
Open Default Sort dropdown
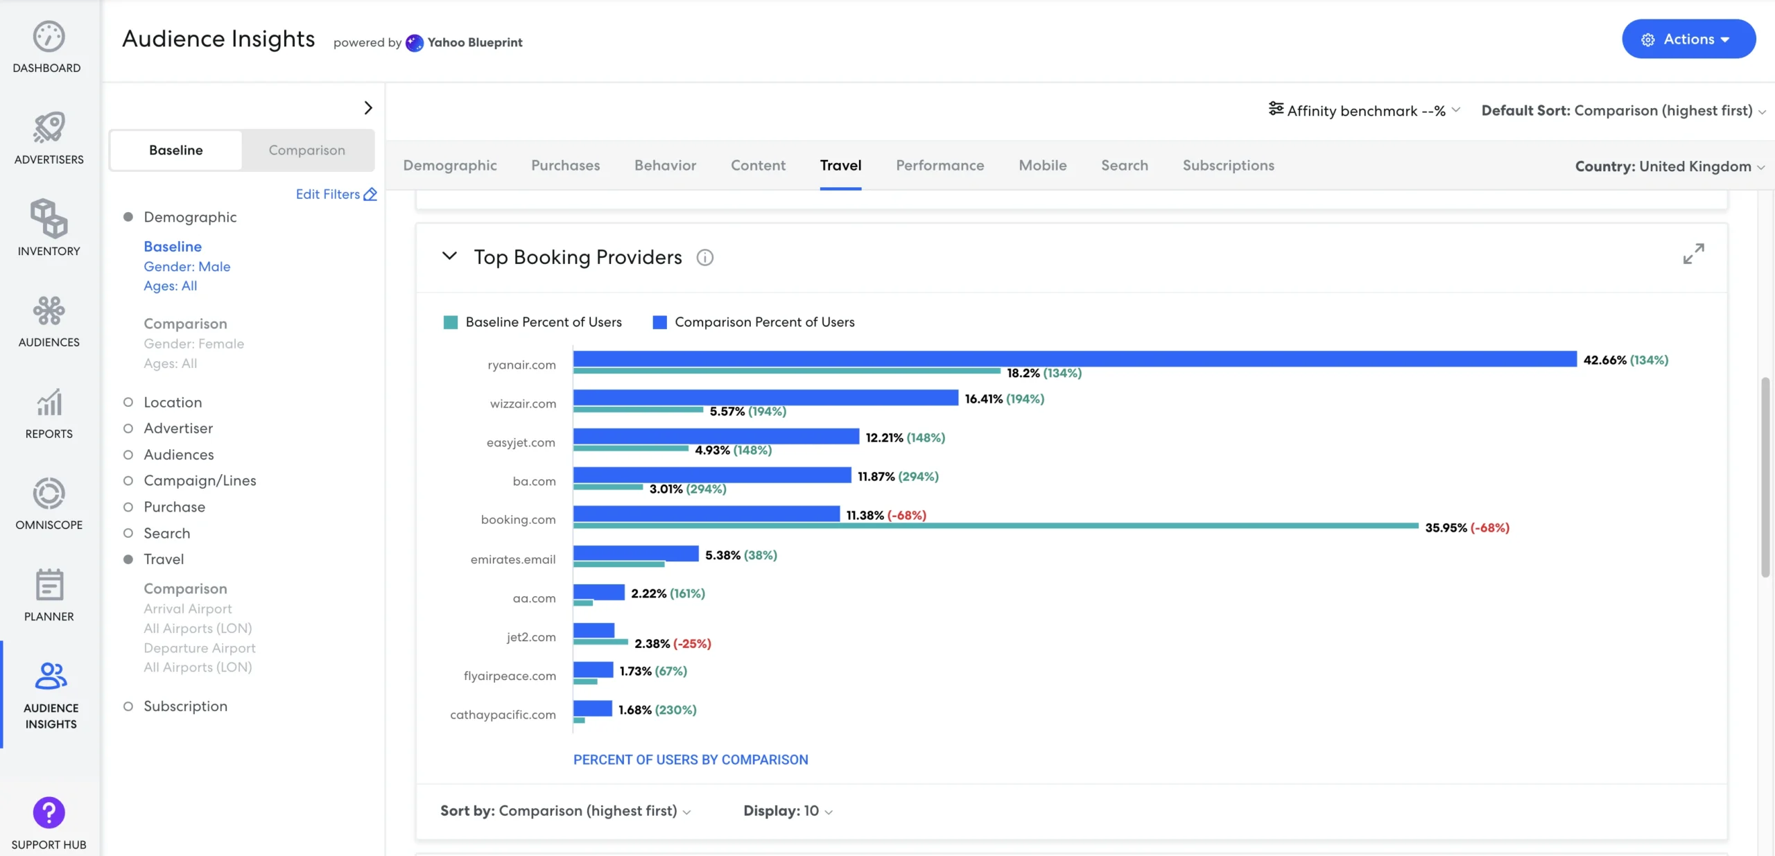point(1623,110)
